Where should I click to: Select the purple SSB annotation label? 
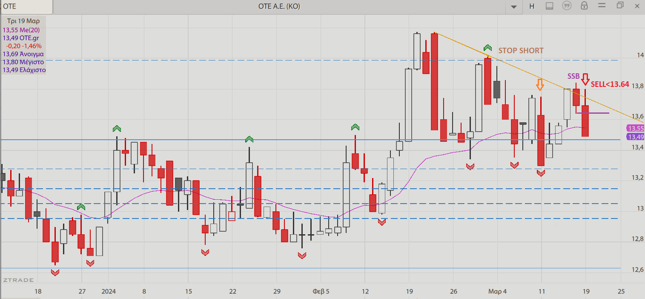coord(573,76)
